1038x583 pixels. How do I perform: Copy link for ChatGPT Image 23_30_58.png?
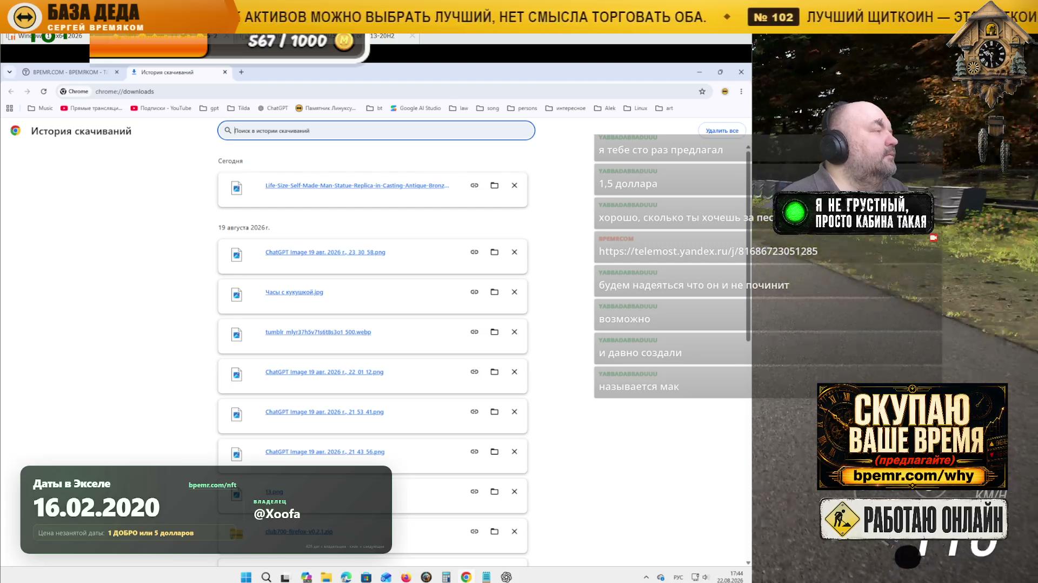pyautogui.click(x=474, y=252)
